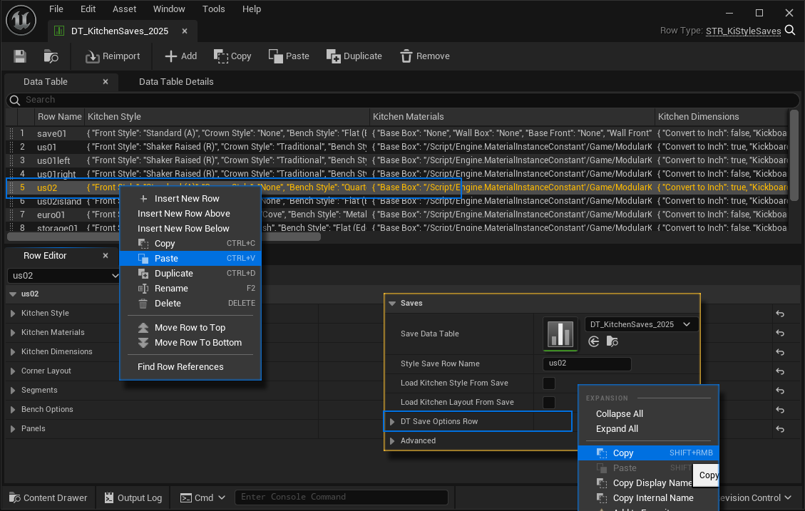Click the Duplicate row toolbar icon
The height and width of the screenshot is (511, 805).
(333, 56)
